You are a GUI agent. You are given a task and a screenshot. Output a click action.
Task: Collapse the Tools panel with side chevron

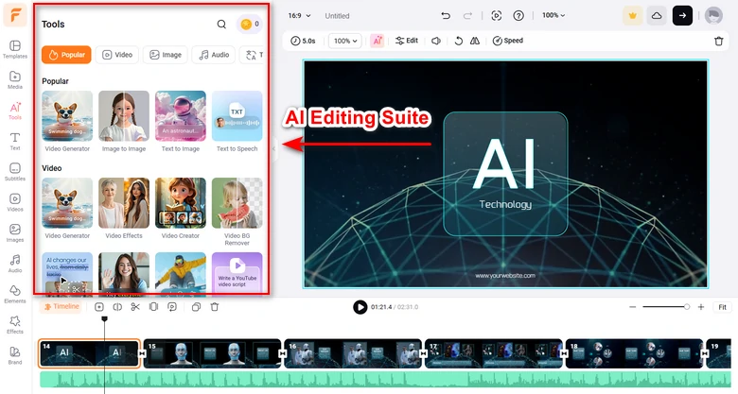coord(274,148)
